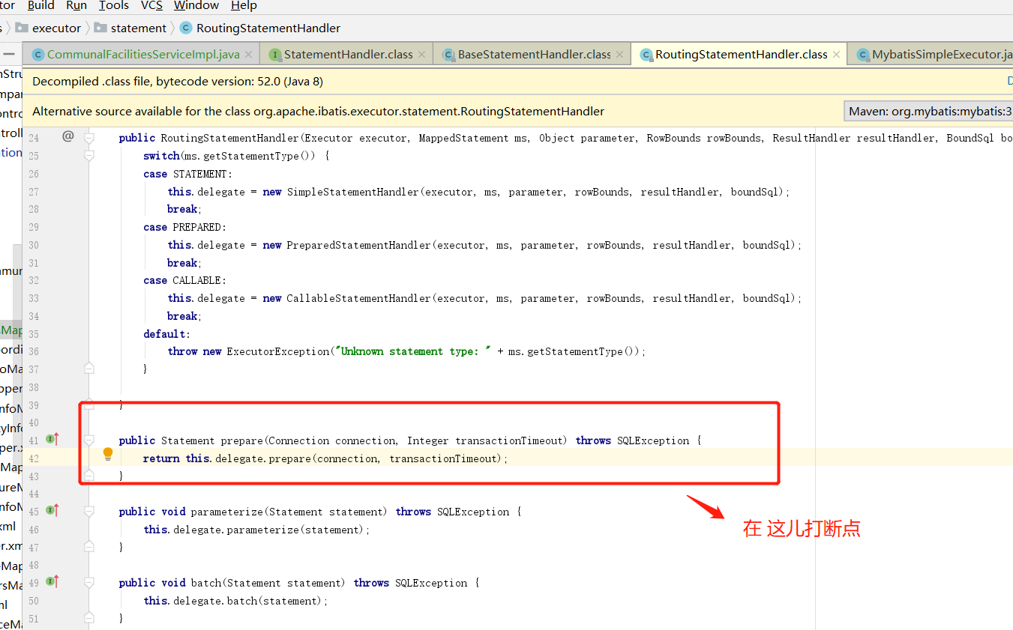Click the fold end marker on line 37

tap(89, 368)
